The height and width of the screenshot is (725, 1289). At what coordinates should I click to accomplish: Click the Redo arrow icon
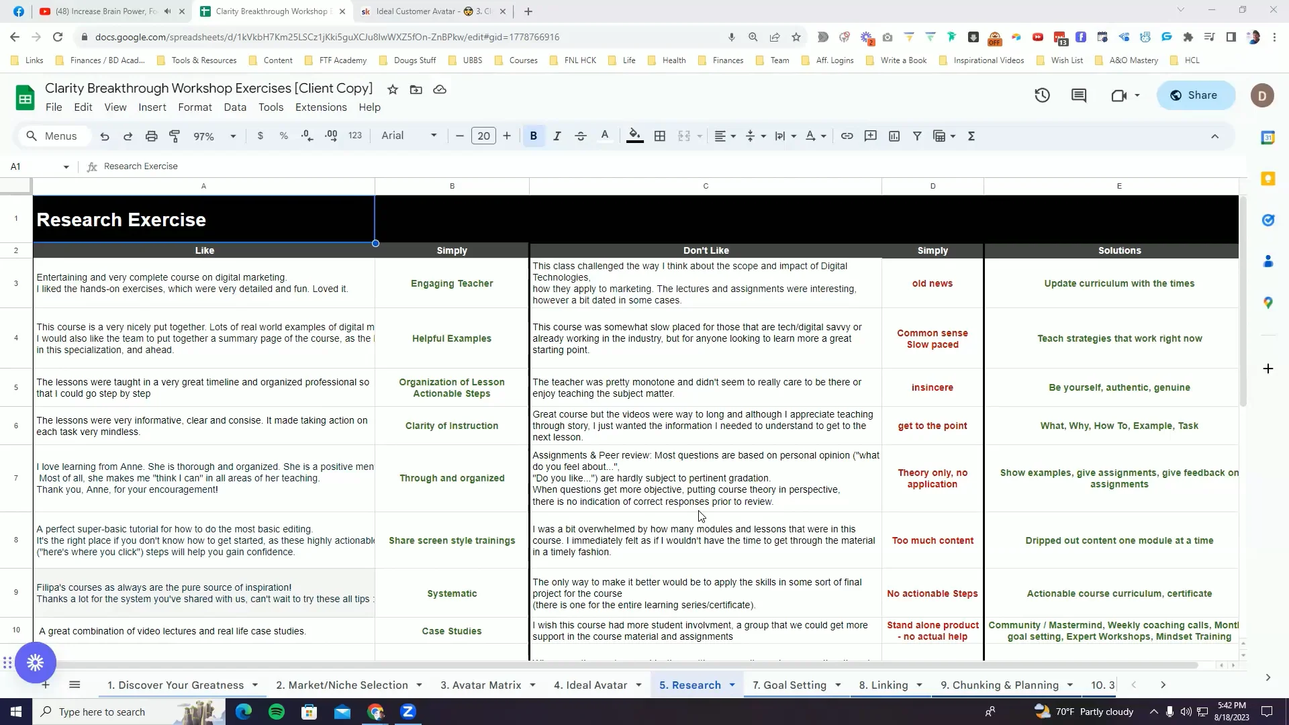(128, 136)
